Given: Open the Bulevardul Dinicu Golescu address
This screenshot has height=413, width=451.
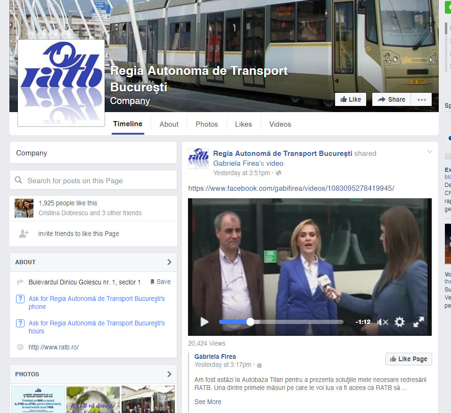Looking at the screenshot, I should tap(84, 282).
